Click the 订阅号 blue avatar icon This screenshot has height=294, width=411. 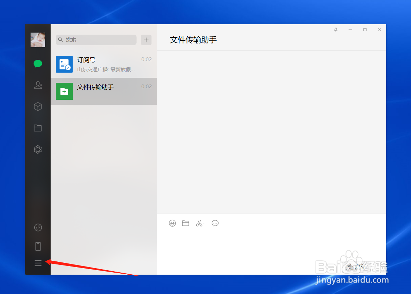tap(64, 64)
